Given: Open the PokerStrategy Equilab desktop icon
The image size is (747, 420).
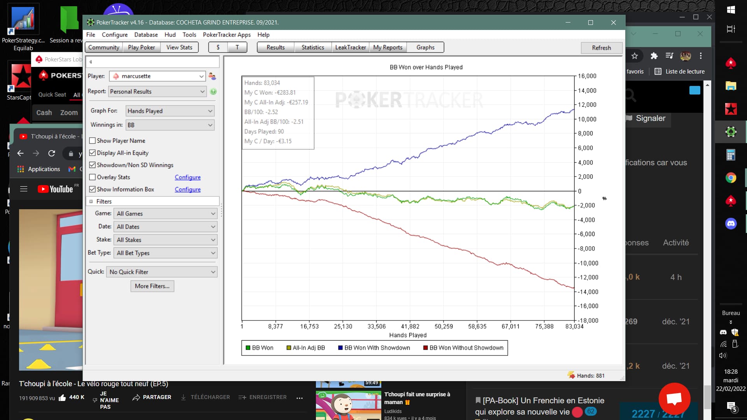Looking at the screenshot, I should pyautogui.click(x=23, y=28).
